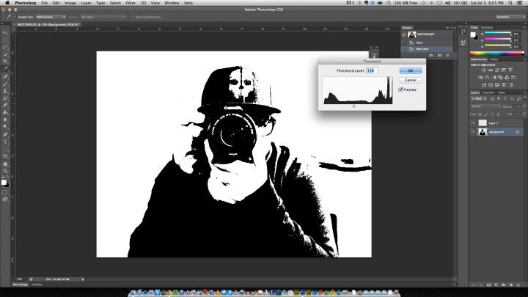This screenshot has height=297, width=528.
Task: Select the Open history state
Action: coord(427,43)
